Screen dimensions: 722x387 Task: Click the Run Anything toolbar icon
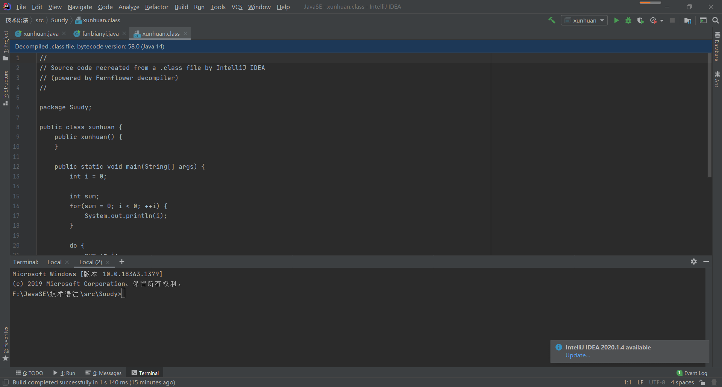[703, 20]
